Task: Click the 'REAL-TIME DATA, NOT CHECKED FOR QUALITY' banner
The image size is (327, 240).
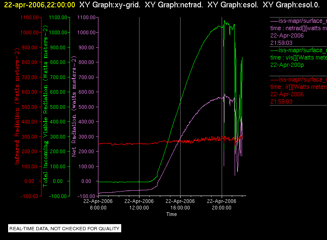Action: [x=65, y=229]
